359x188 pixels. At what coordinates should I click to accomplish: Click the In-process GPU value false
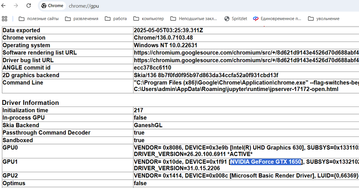[140, 118]
